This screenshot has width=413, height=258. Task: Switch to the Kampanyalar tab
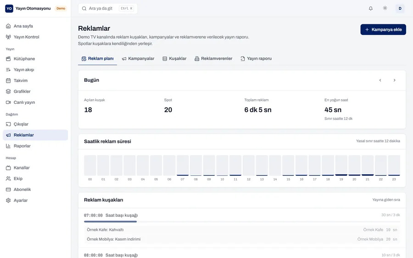tap(138, 58)
